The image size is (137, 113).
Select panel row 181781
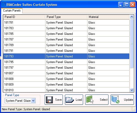[x=66, y=23]
